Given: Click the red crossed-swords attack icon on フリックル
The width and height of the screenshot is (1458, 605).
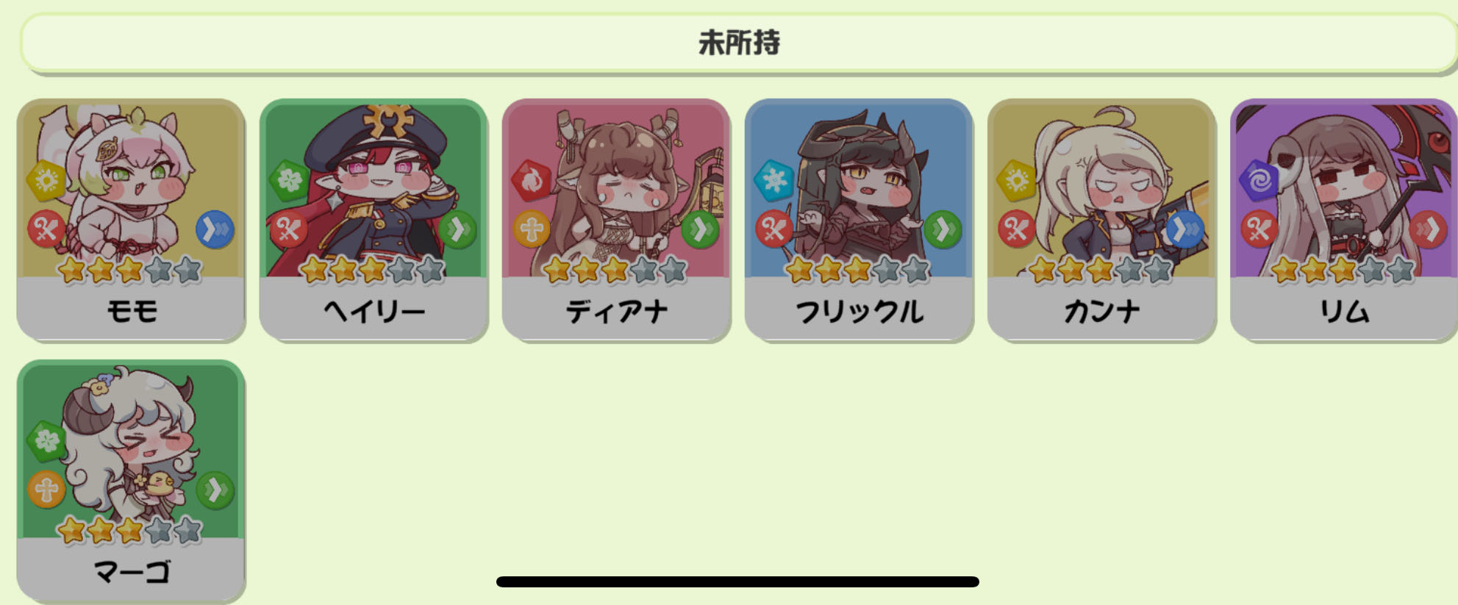Looking at the screenshot, I should 774,229.
